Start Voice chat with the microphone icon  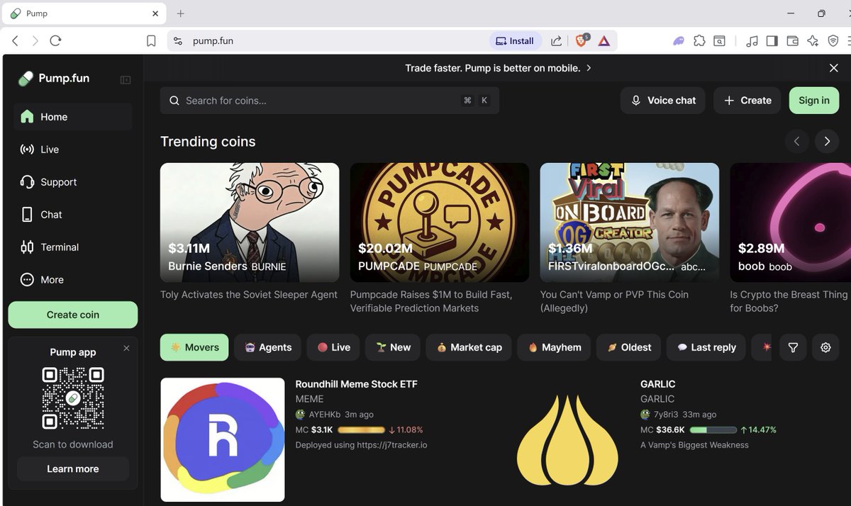[637, 100]
